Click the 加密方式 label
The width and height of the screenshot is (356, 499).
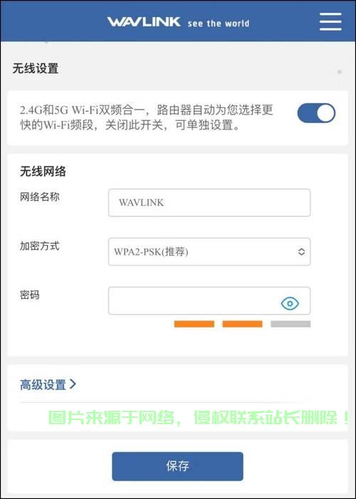tap(39, 246)
